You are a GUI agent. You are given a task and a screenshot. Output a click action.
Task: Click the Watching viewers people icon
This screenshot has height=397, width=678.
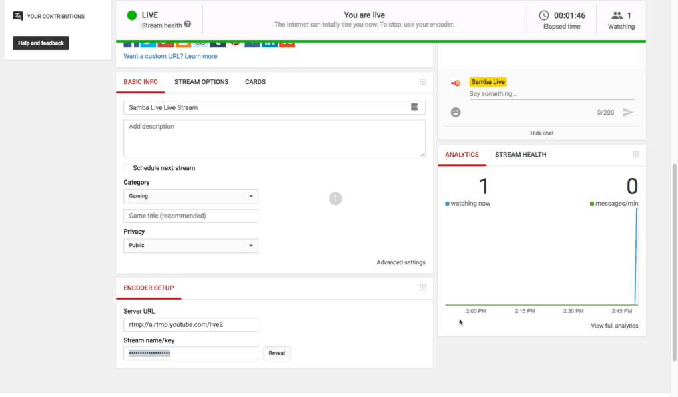pyautogui.click(x=617, y=15)
